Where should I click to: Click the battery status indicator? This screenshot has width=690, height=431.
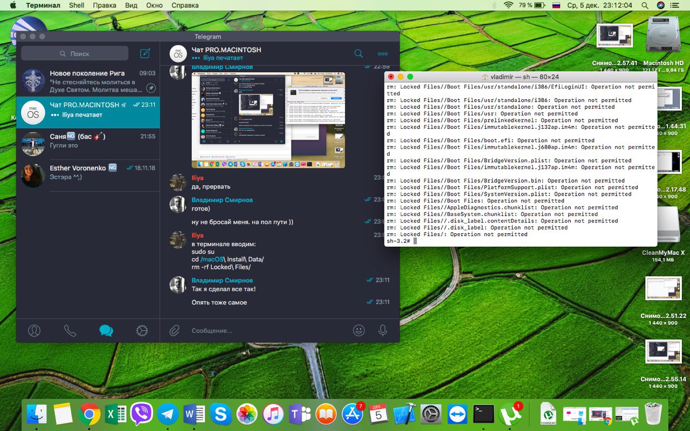pos(533,5)
